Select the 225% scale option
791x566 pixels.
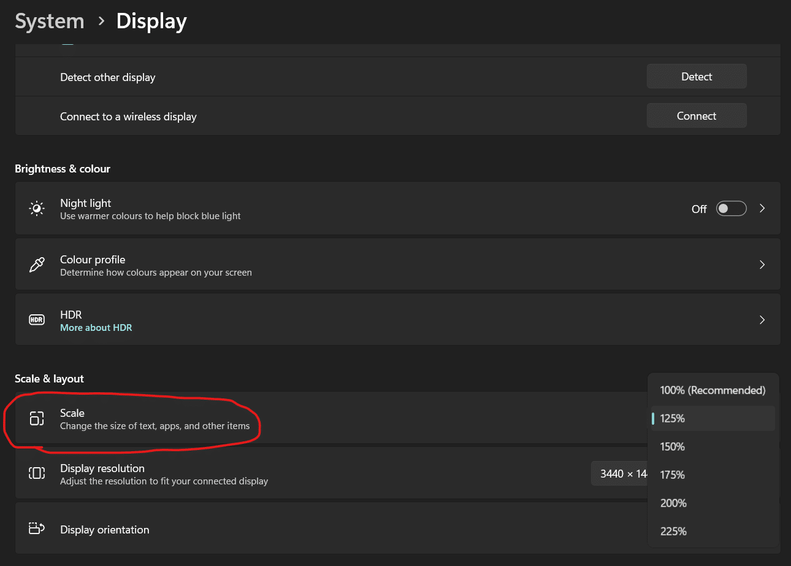click(713, 531)
